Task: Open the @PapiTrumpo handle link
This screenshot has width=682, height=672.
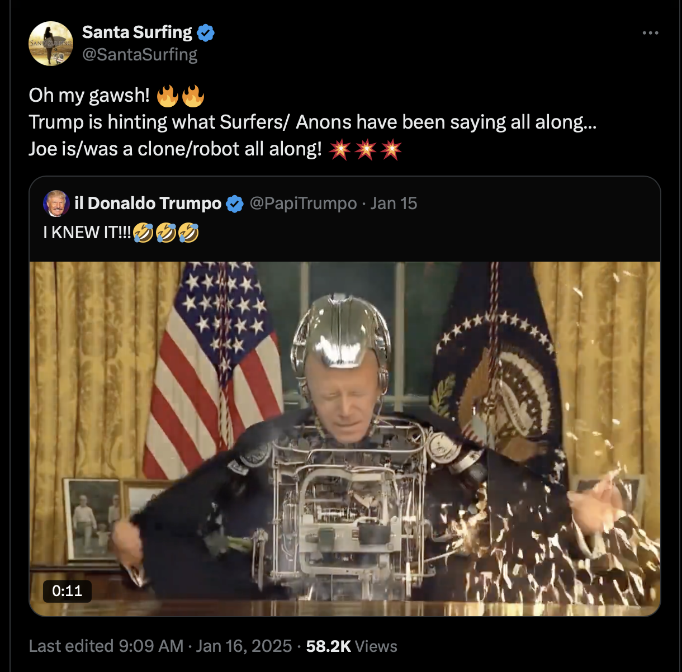Action: coord(303,204)
